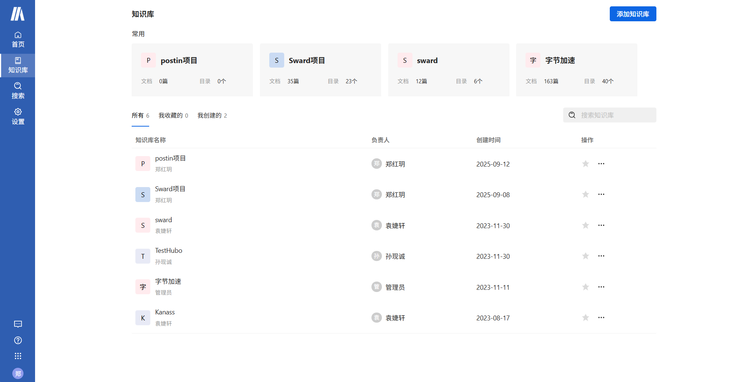
Task: Open the app grid switcher icon
Action: click(x=18, y=356)
